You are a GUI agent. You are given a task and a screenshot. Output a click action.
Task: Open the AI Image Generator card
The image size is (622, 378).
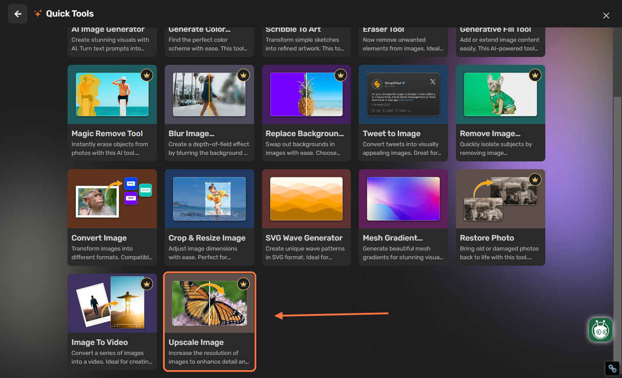[x=112, y=42]
